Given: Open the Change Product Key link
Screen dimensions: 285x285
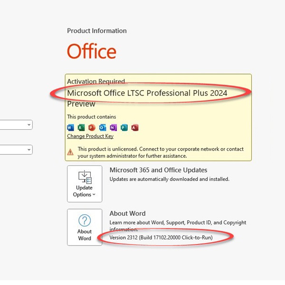Looking at the screenshot, I should 90,136.
